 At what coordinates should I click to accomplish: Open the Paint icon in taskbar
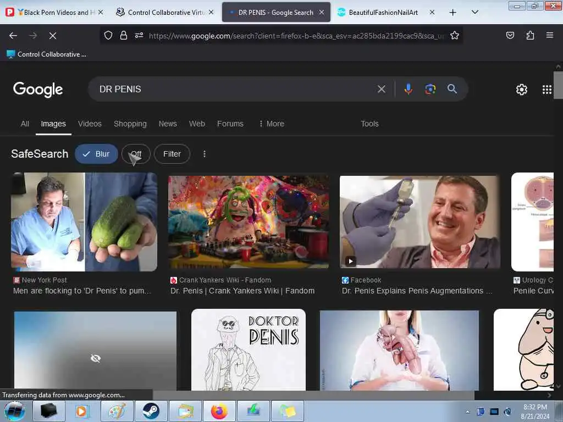117,411
